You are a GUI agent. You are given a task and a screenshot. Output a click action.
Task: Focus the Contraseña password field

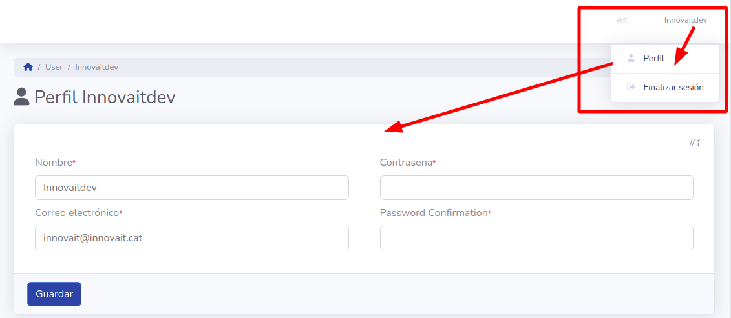(x=536, y=188)
